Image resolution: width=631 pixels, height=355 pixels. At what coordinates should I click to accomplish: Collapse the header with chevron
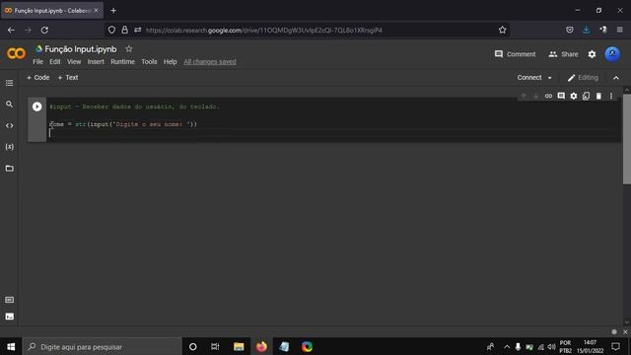tap(616, 78)
